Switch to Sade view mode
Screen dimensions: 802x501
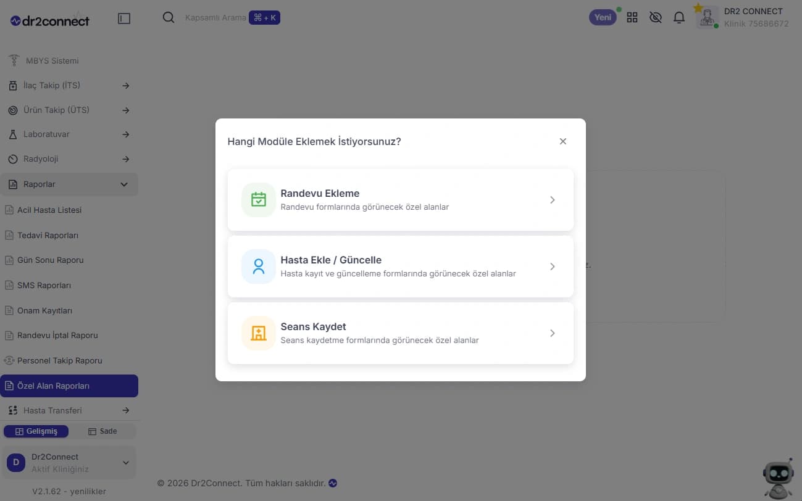click(102, 431)
